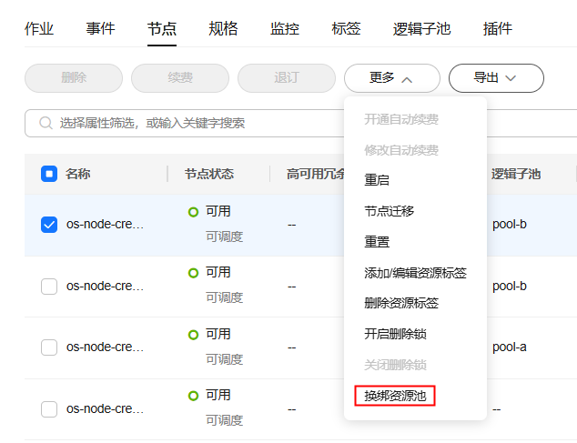The image size is (577, 443).
Task: Check the second row pool-b node checkbox
Action: coord(49,287)
